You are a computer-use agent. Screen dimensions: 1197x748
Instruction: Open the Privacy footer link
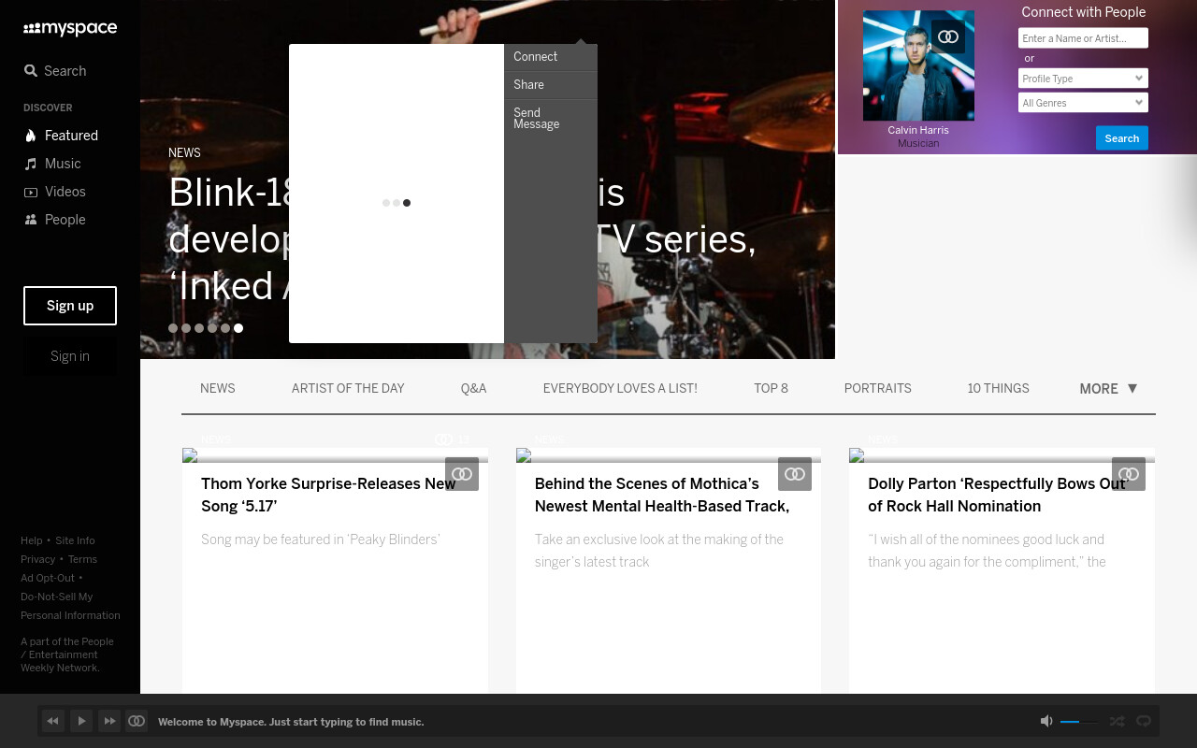[x=38, y=560]
